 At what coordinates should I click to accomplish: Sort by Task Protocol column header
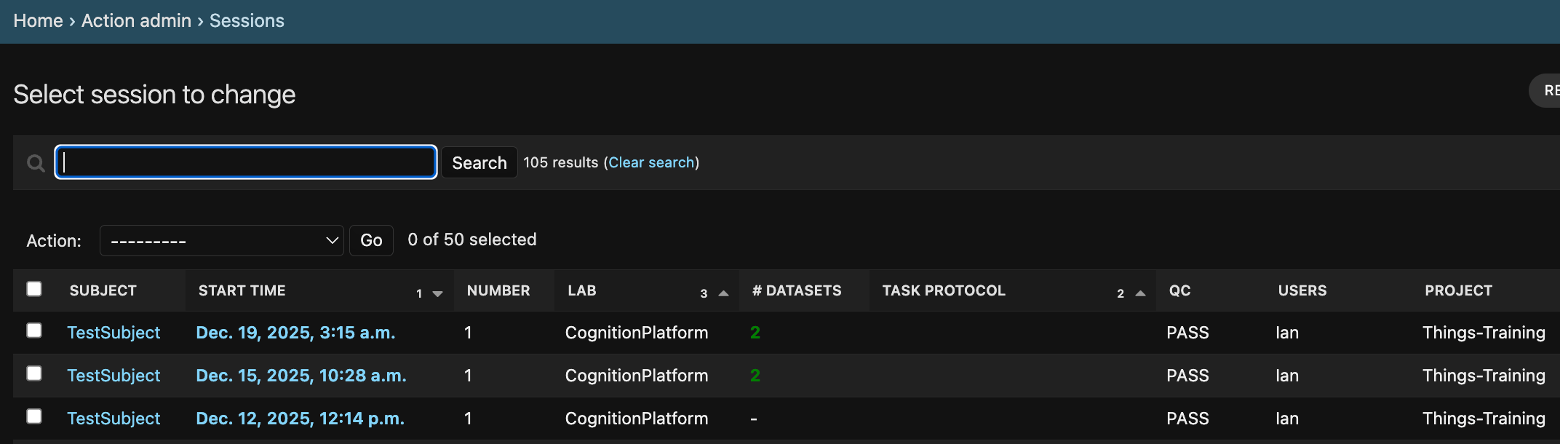(944, 290)
